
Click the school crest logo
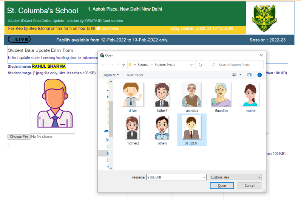point(264,18)
